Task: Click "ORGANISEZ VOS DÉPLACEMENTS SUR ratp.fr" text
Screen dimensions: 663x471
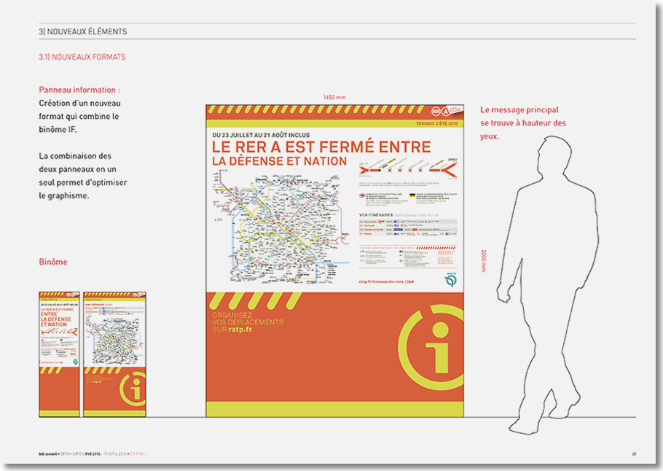Action: [x=248, y=322]
